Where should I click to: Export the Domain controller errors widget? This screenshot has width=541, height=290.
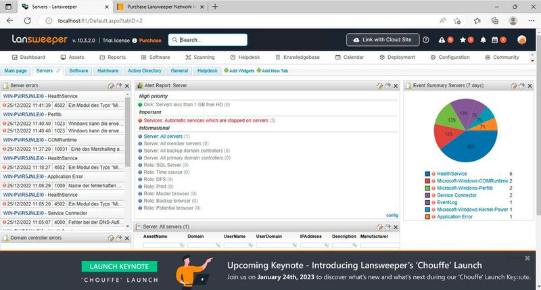click(119, 238)
